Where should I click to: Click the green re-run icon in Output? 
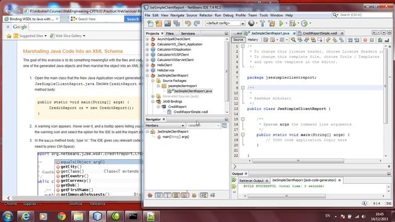[234, 180]
